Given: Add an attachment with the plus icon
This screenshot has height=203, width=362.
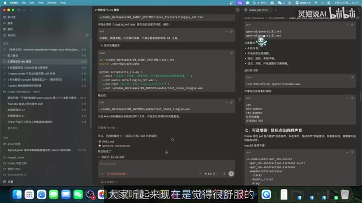Looking at the screenshot, I should point(102,174).
